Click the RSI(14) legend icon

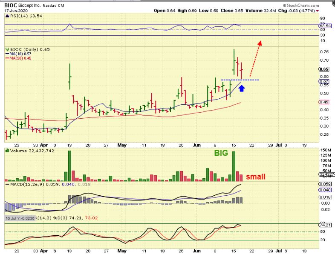pyautogui.click(x=7, y=16)
